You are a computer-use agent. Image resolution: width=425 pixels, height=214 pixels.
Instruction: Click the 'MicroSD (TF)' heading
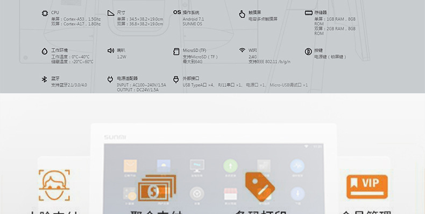click(x=194, y=50)
